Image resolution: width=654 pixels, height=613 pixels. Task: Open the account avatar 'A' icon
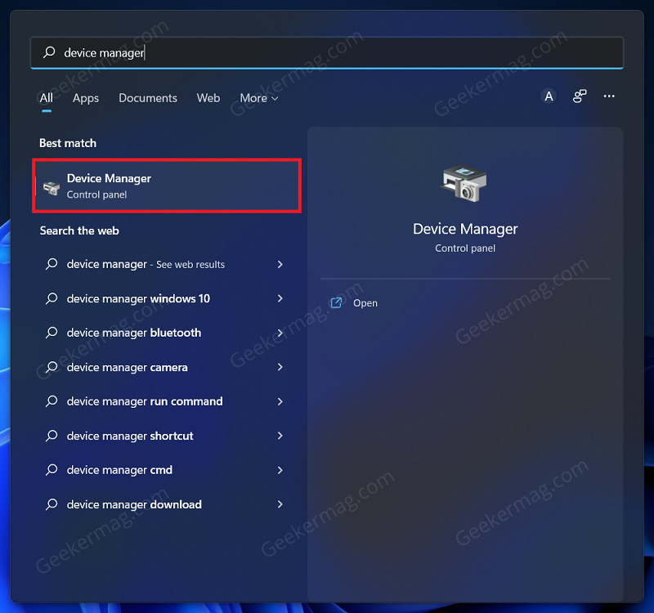[549, 96]
